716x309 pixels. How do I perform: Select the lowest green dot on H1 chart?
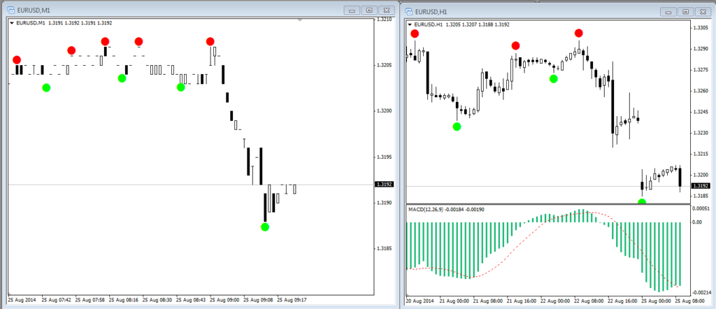(642, 202)
